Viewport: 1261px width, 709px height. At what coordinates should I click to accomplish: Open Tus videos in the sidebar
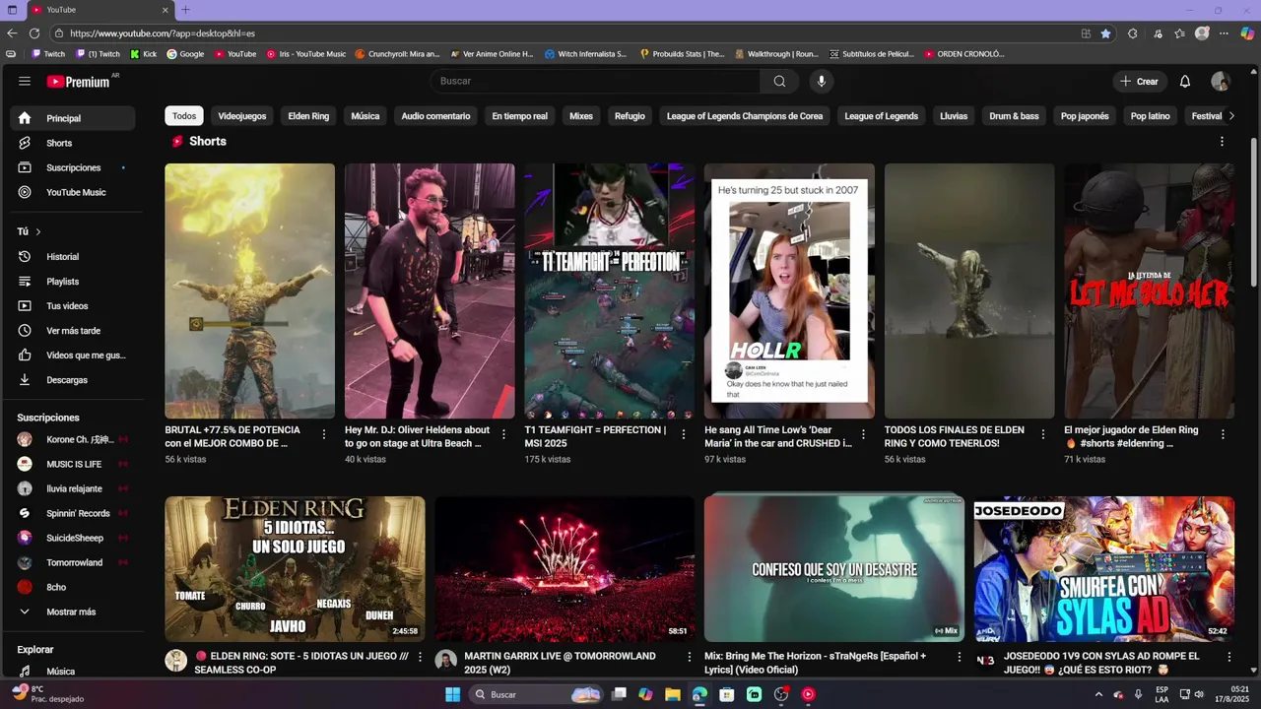coord(73,305)
